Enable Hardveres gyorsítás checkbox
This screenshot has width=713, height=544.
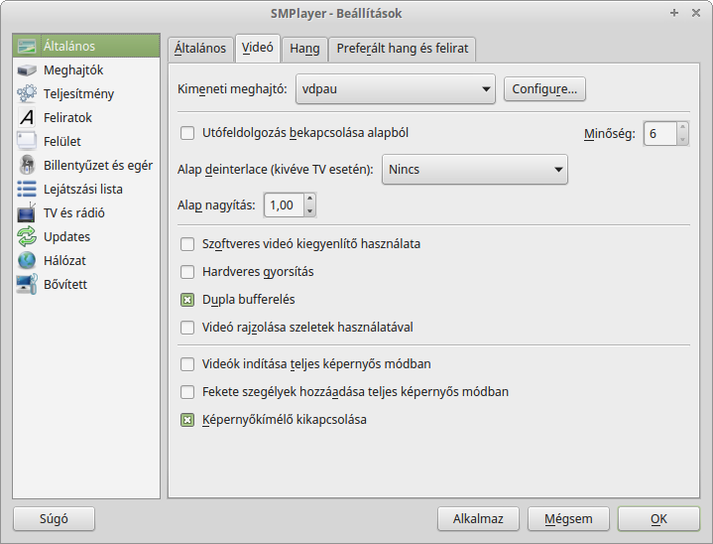pos(187,272)
